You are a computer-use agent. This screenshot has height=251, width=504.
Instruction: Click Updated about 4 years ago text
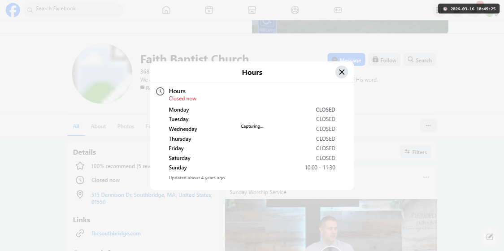pos(197,178)
